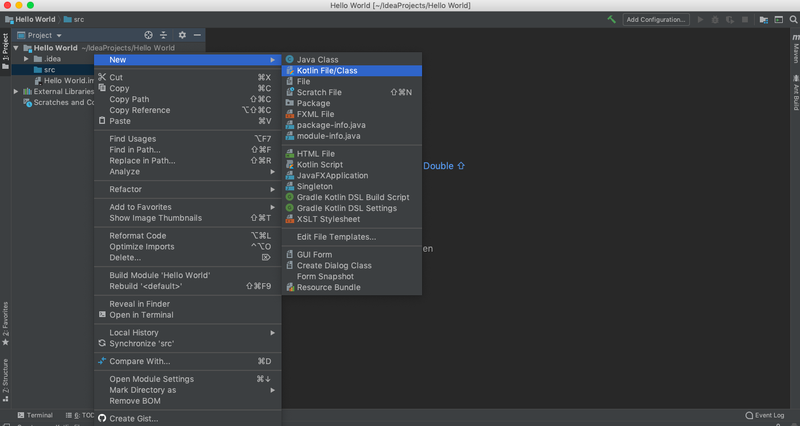Open the Project view dropdown selector
The height and width of the screenshot is (426, 800).
point(40,35)
